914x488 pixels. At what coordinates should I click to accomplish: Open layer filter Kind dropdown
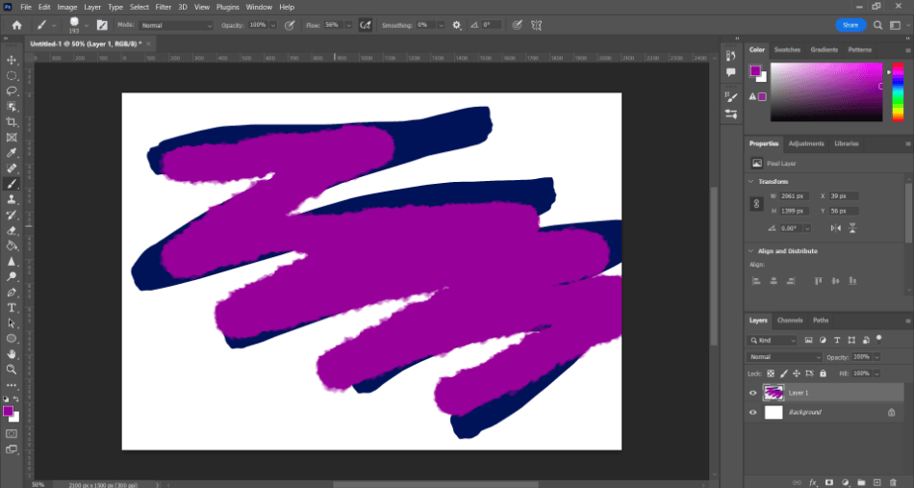pyautogui.click(x=773, y=341)
